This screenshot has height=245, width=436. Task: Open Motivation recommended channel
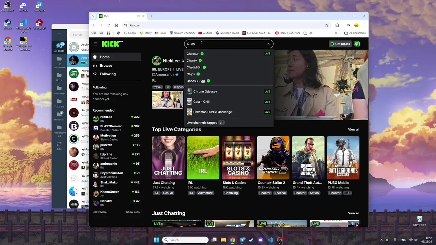[x=116, y=137]
